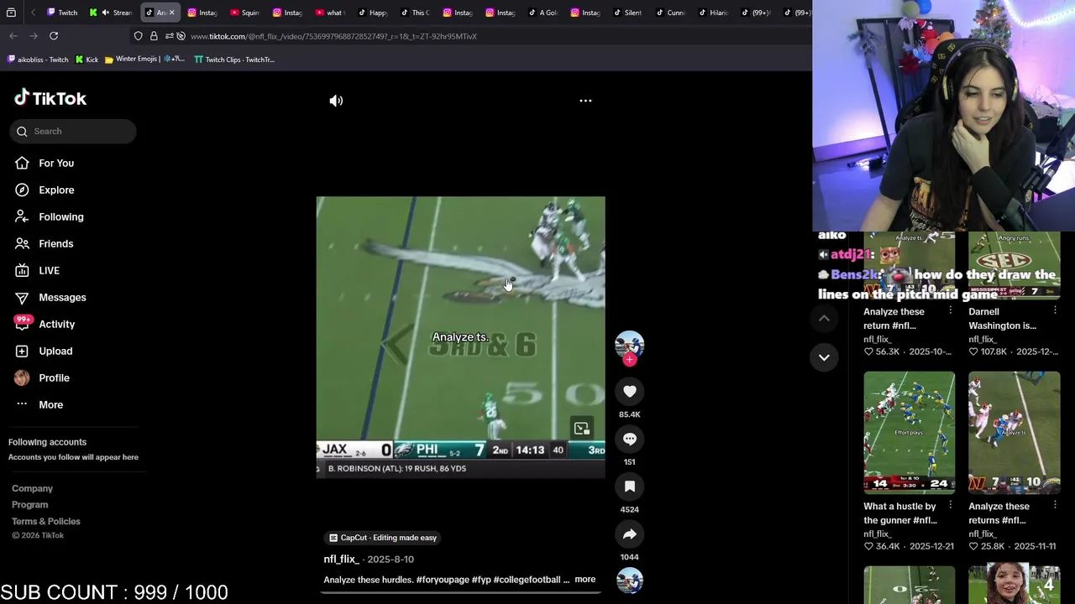1075x604 pixels.
Task: Open options for What a hustle video
Action: 950,506
